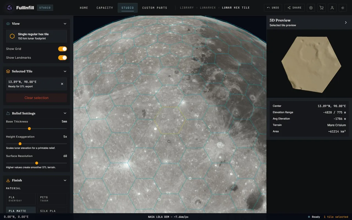Disable the Show Landmarks switch

[x=62, y=58]
